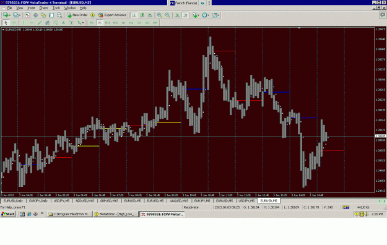Image resolution: width=387 pixels, height=245 pixels.
Task: Show the Navigator panel from toolbar
Action: pos(43,15)
